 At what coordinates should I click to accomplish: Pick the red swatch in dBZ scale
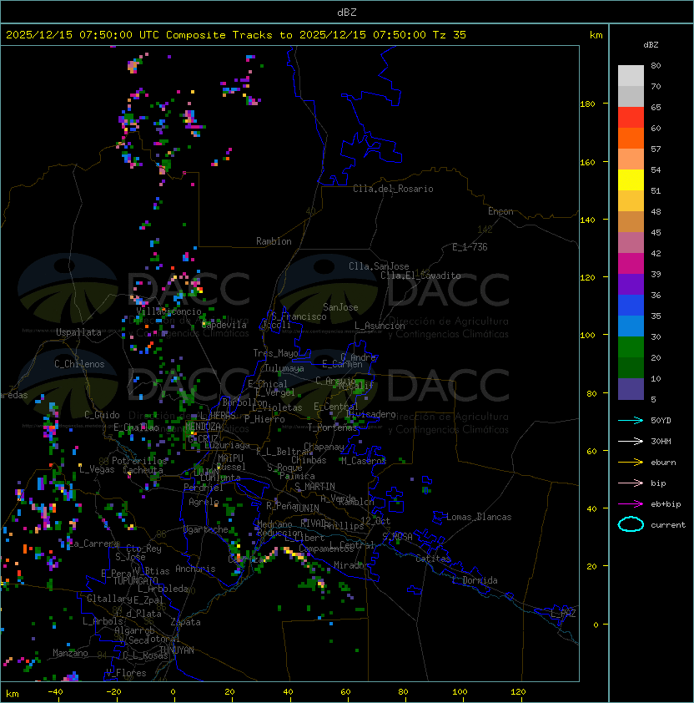[x=631, y=118]
